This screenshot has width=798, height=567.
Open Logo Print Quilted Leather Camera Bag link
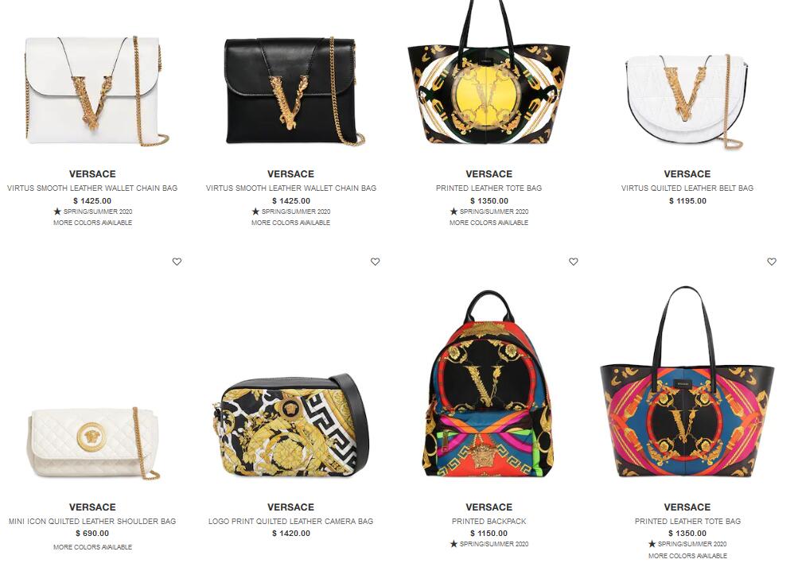[x=290, y=521]
